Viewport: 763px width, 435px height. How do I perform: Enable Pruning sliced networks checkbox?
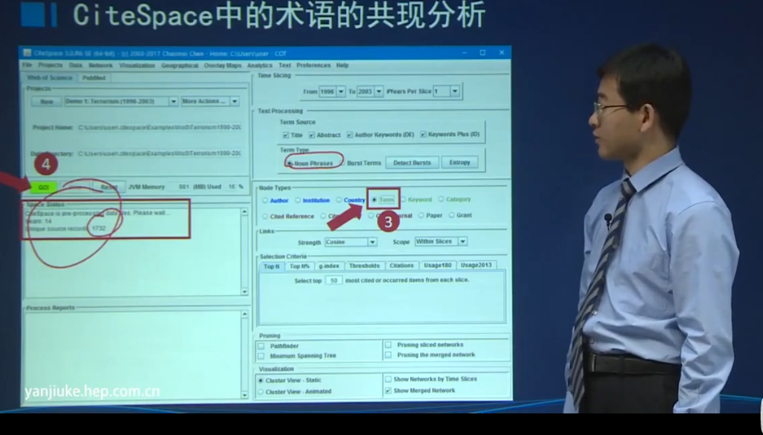click(x=388, y=345)
